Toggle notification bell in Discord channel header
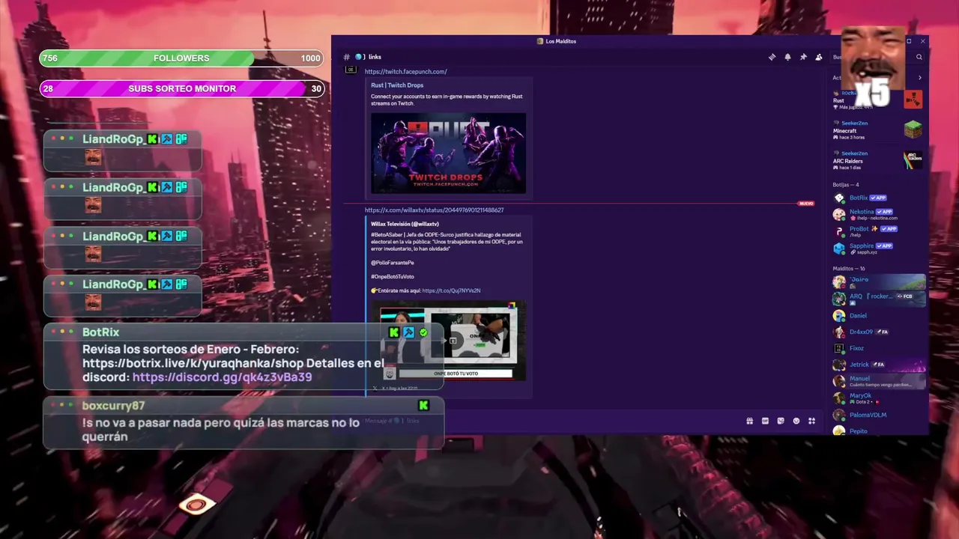Screen dimensions: 959x539 [787, 57]
